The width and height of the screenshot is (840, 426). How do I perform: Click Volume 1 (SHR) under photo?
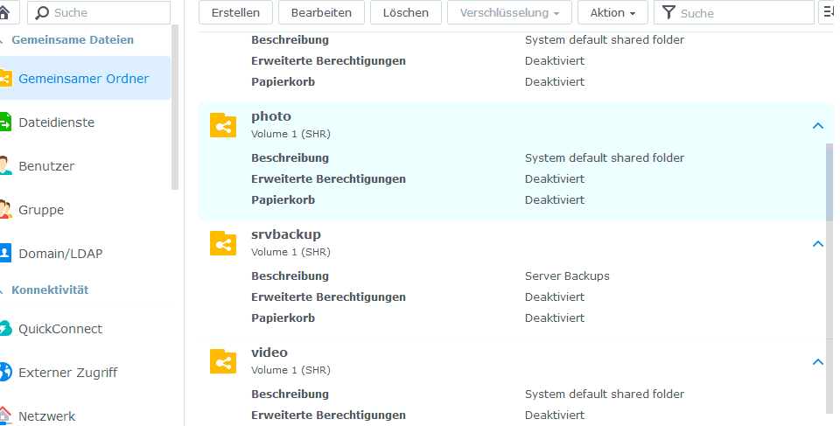[290, 134]
